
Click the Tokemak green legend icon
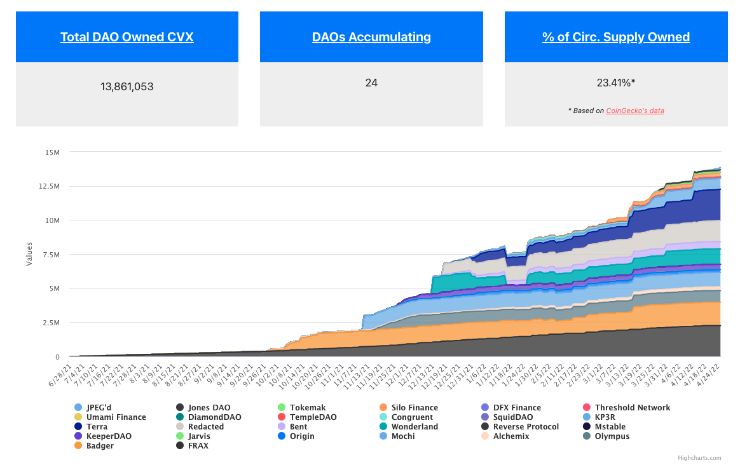[282, 408]
